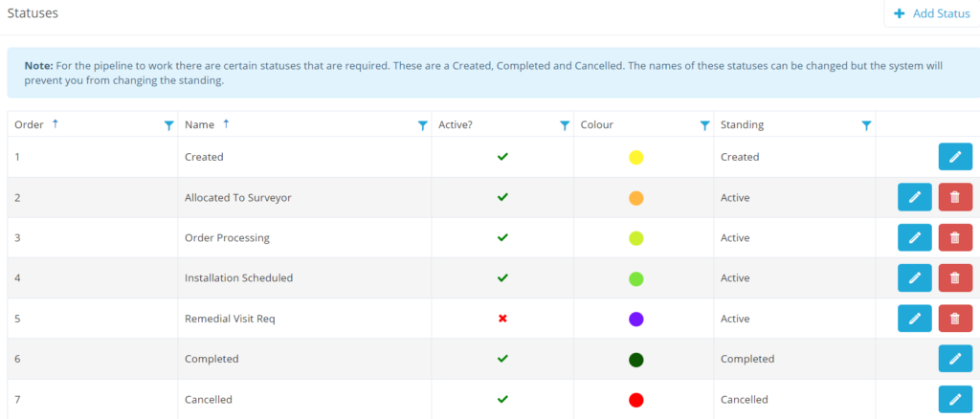980x419 pixels.
Task: Click the Add Status button
Action: 931,13
